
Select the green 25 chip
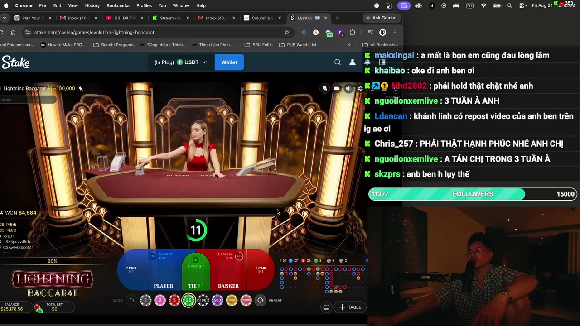point(188,300)
